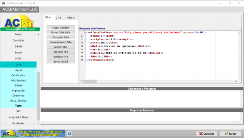
Task: Click the cUF 31 line
Action: click(100, 50)
